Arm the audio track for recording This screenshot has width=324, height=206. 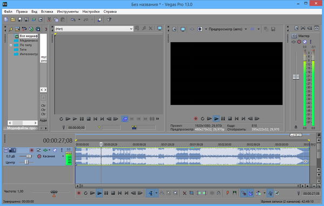coord(32,150)
